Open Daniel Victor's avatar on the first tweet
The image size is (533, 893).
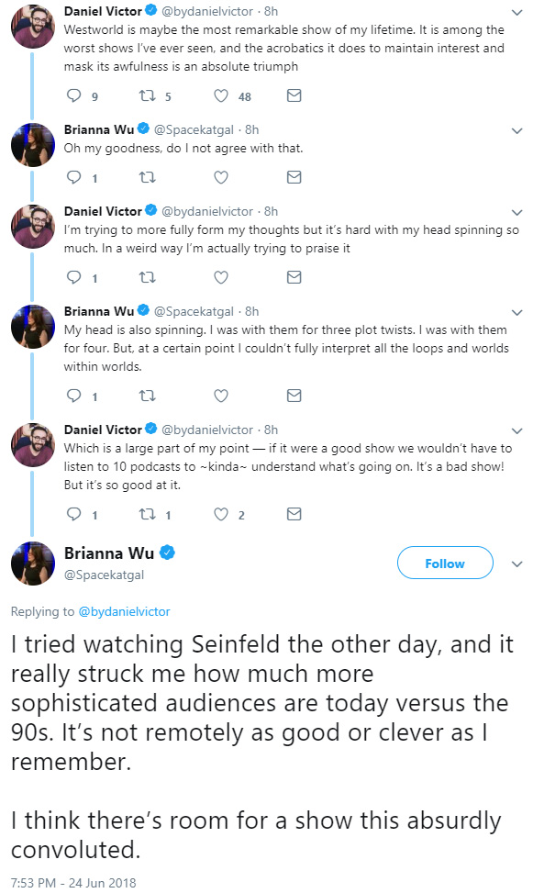(33, 27)
